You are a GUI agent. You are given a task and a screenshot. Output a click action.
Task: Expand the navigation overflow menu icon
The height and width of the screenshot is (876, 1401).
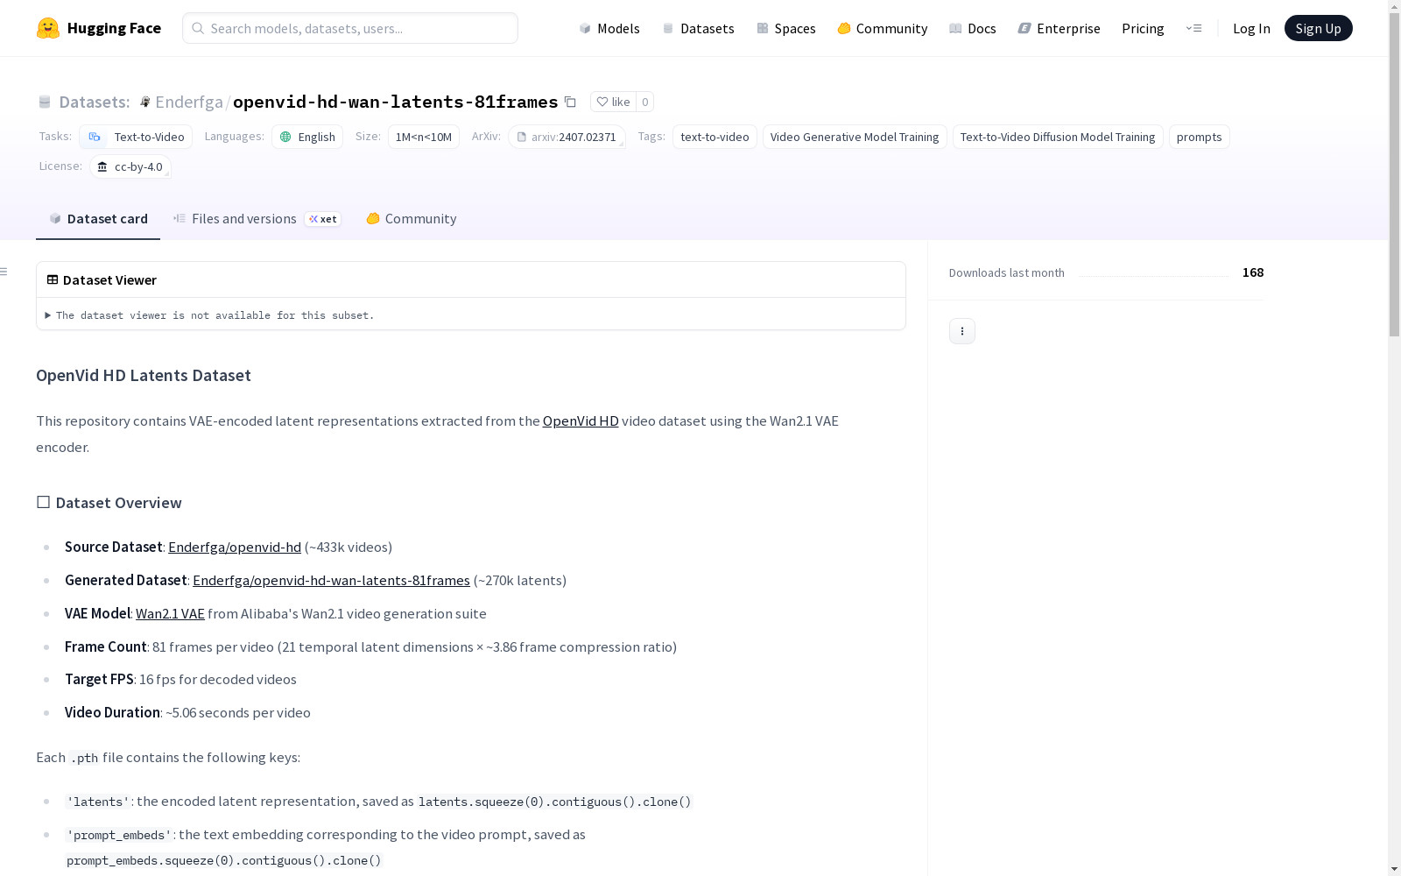[1193, 28]
